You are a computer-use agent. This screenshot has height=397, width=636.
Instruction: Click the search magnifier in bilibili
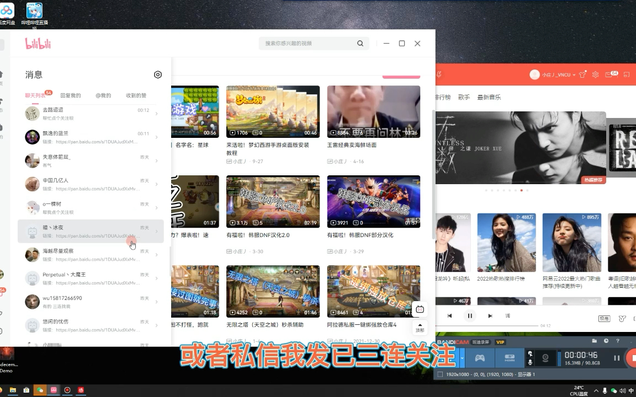[x=360, y=43]
